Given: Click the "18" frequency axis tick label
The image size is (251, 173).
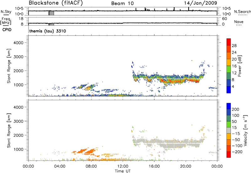Looking at the screenshot, I should 21,18.
